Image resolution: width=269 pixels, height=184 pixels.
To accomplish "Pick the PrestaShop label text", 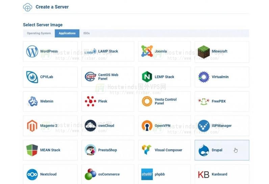I will pos(107,150).
